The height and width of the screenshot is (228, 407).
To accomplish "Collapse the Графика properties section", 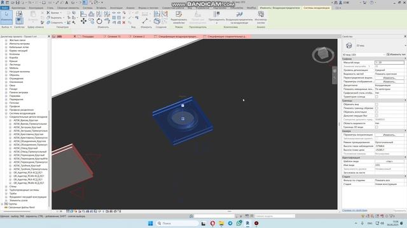I will coord(405,59).
